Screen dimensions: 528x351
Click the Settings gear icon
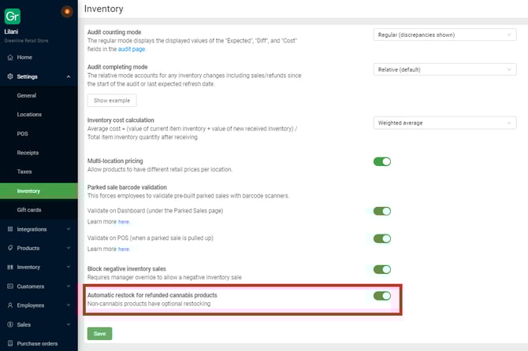(9, 76)
